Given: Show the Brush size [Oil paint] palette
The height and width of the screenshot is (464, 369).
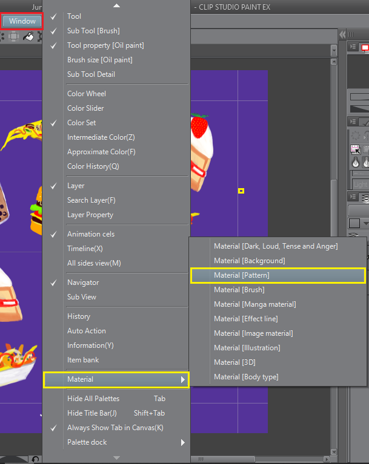Looking at the screenshot, I should coord(116,60).
